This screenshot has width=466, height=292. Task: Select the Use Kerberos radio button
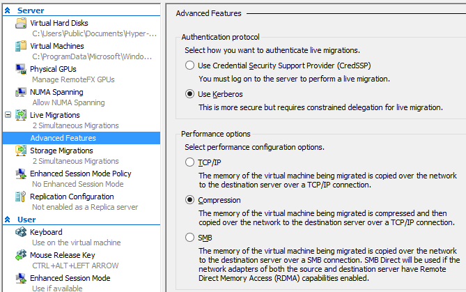pyautogui.click(x=189, y=94)
